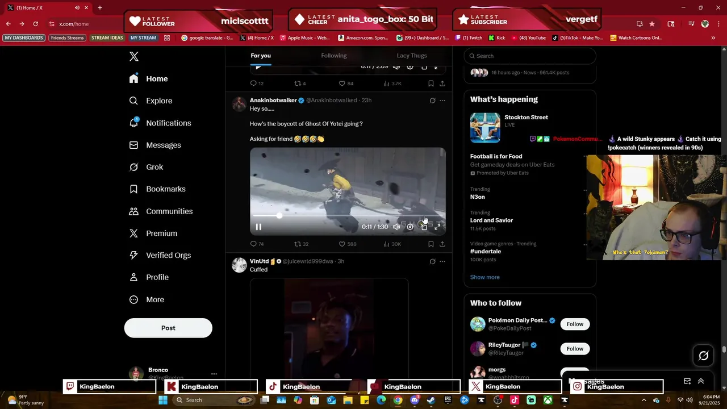
Task: Follow RileyTaugor
Action: pyautogui.click(x=575, y=348)
